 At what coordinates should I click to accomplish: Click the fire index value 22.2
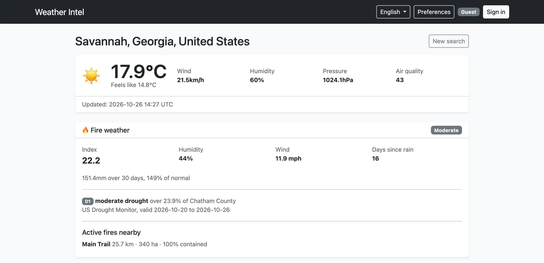tap(91, 161)
